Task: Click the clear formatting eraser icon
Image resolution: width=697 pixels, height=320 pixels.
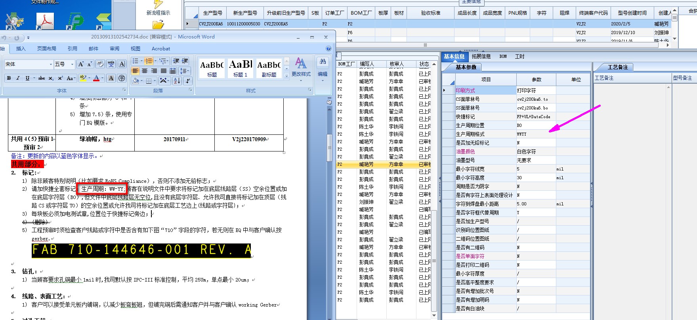Action: pos(100,64)
